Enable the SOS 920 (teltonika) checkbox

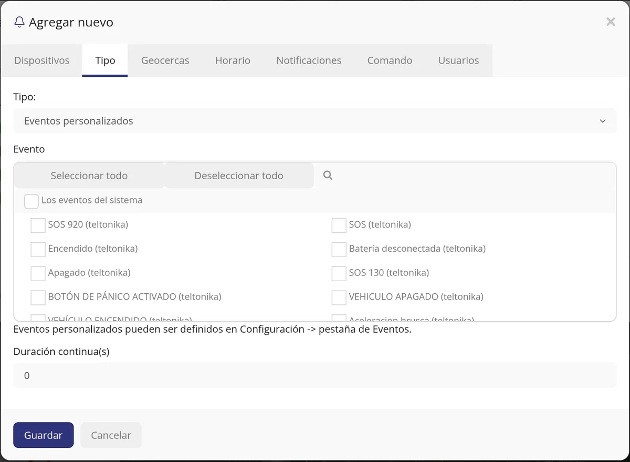pyautogui.click(x=38, y=225)
